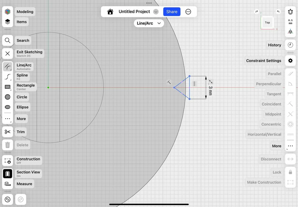
Task: Select the triangle's left vertex point
Action: 174,88
